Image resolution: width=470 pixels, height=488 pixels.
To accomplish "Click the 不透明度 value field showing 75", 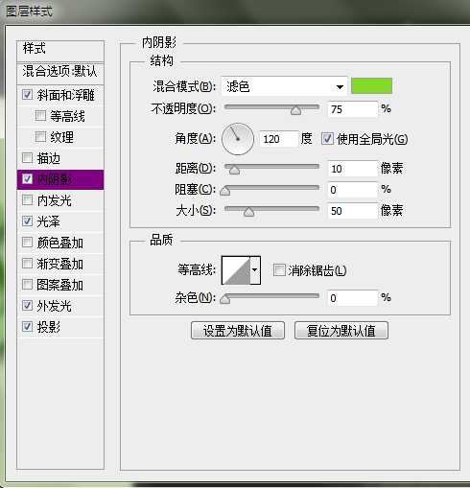I will 353,109.
